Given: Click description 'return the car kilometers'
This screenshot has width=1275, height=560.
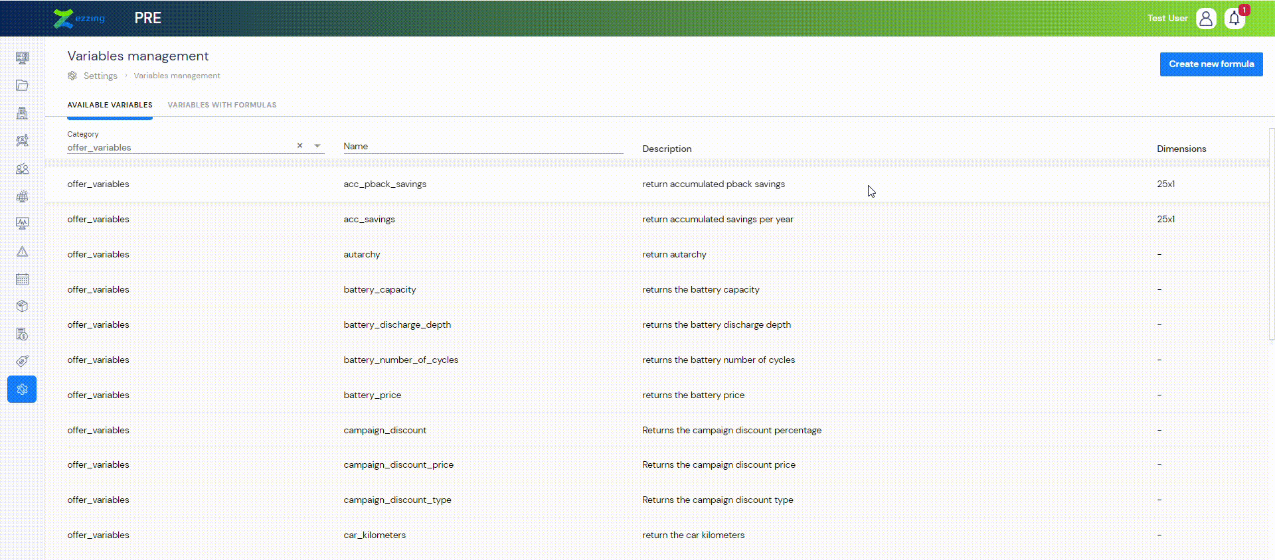Looking at the screenshot, I should click(x=693, y=535).
